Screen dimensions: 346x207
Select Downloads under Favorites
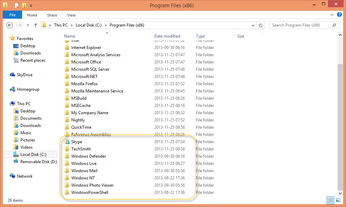click(x=31, y=53)
